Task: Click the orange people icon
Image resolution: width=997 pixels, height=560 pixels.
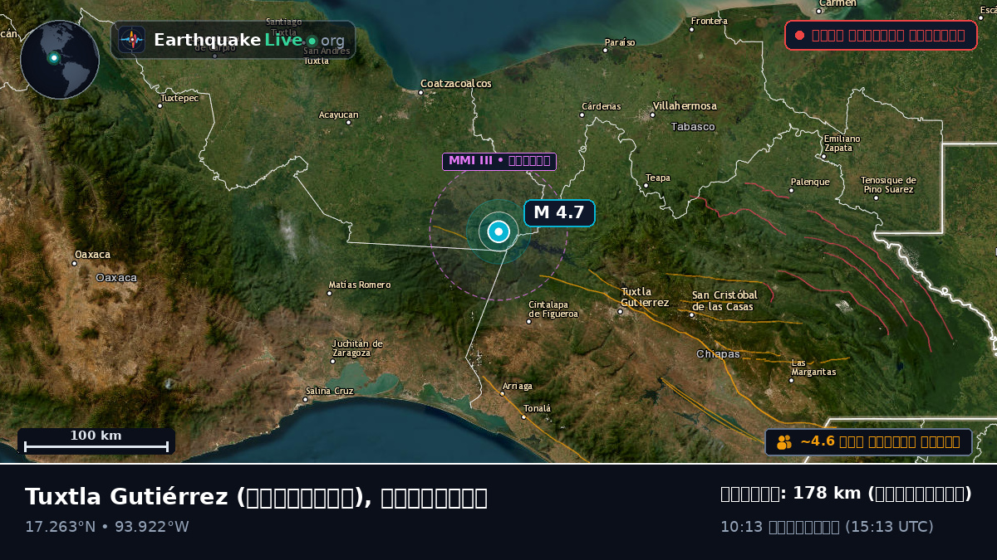Action: pyautogui.click(x=784, y=442)
